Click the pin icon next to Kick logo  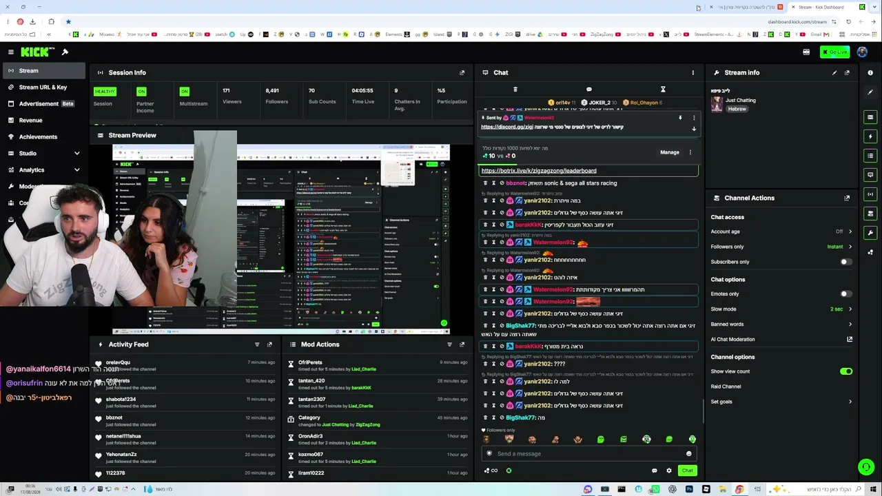click(65, 52)
